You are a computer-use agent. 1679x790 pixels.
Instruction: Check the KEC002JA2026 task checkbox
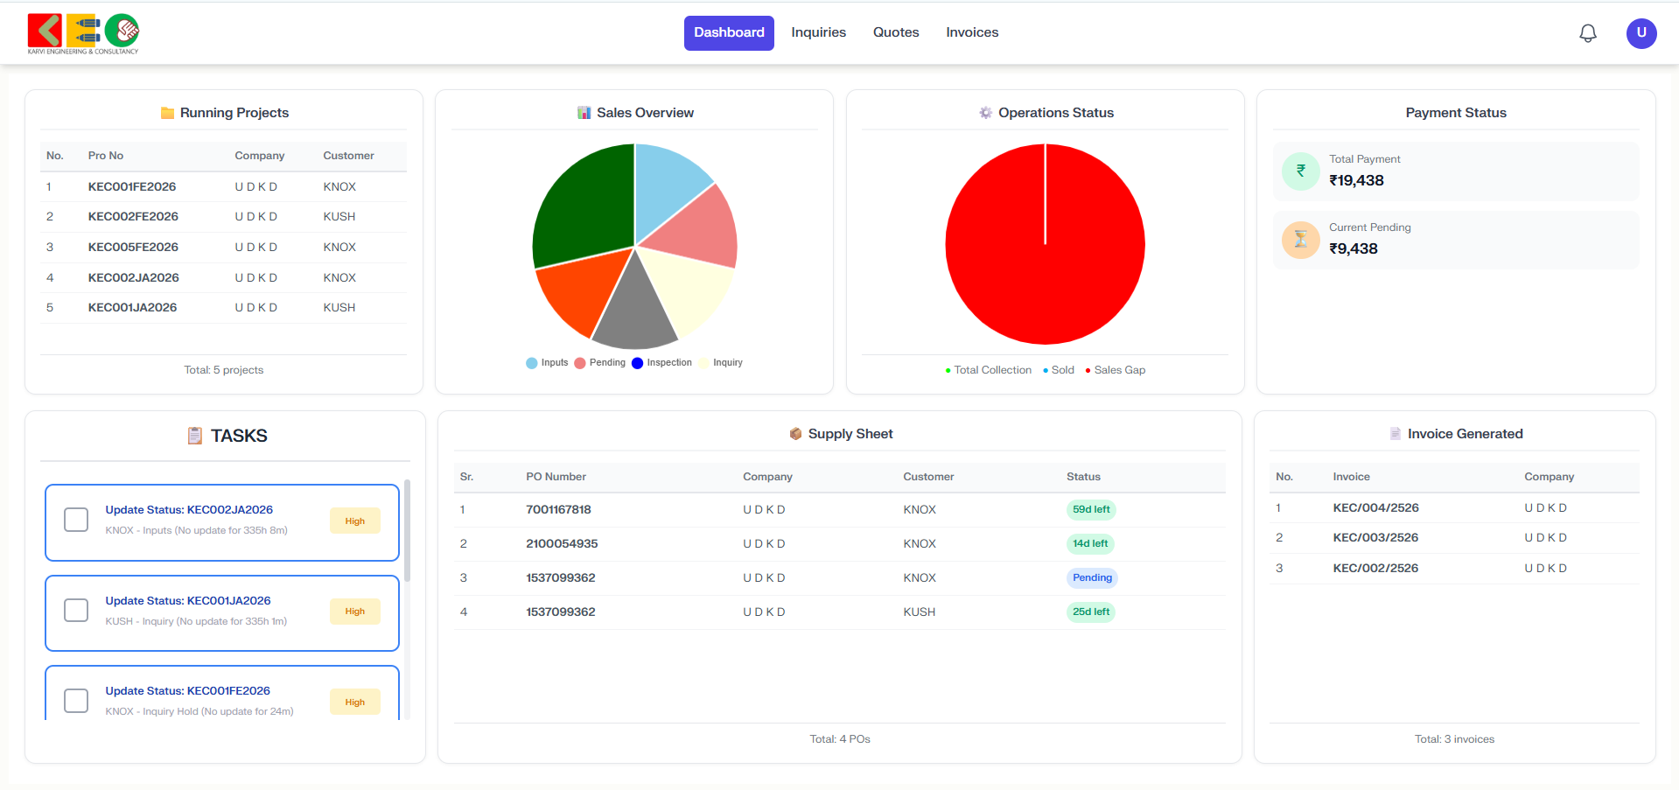point(76,520)
